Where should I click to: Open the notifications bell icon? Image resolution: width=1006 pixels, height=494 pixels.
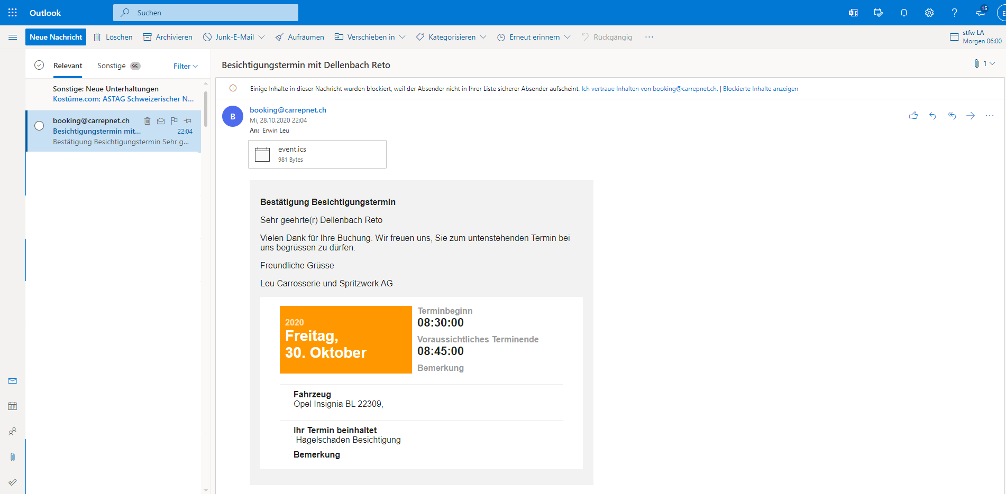point(904,13)
